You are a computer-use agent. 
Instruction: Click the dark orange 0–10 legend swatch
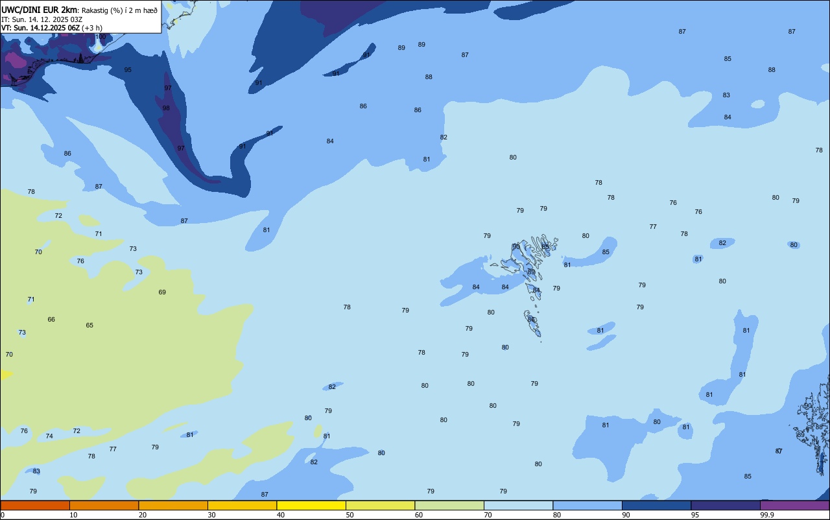[35, 505]
